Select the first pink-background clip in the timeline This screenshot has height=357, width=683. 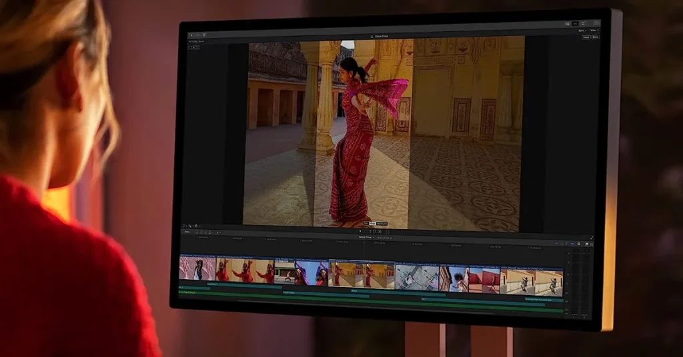coord(197,268)
